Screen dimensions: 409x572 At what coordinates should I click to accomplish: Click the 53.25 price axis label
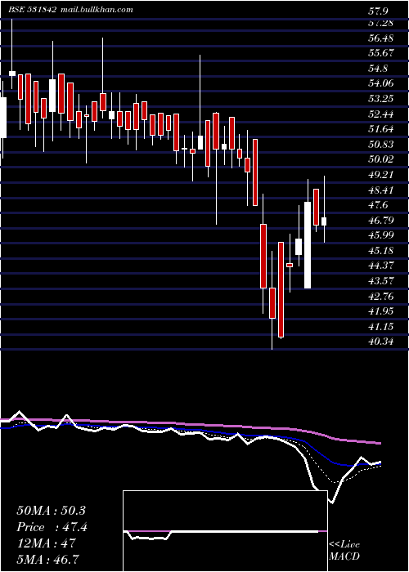tap(381, 99)
